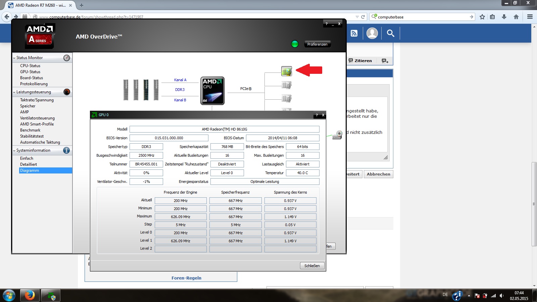The image size is (537, 302).
Task: Click the AMD CPU chip in the diagram
Action: (212, 91)
